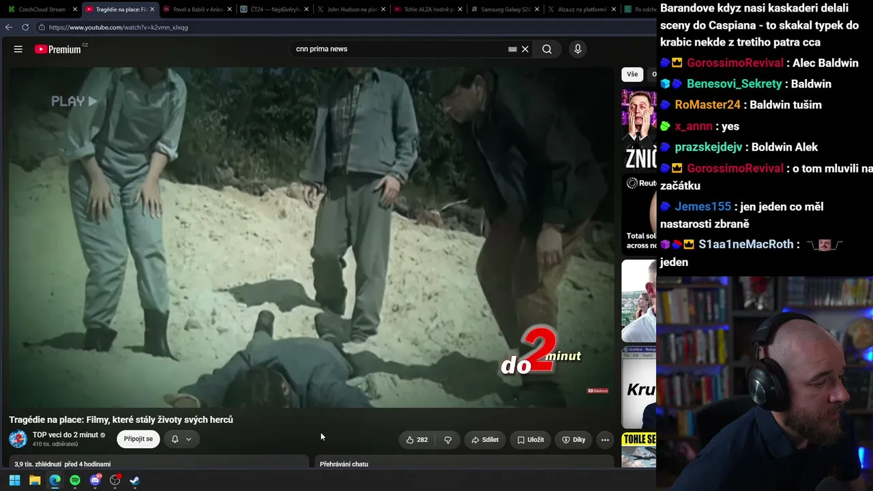Viewport: 873px width, 491px height.
Task: Click chat username Benesovi_Sekrety
Action: coord(734,84)
